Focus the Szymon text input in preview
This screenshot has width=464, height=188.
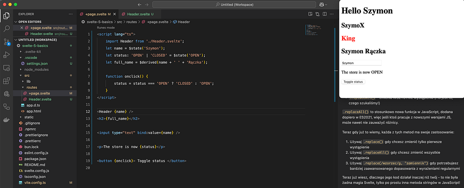click(361, 63)
